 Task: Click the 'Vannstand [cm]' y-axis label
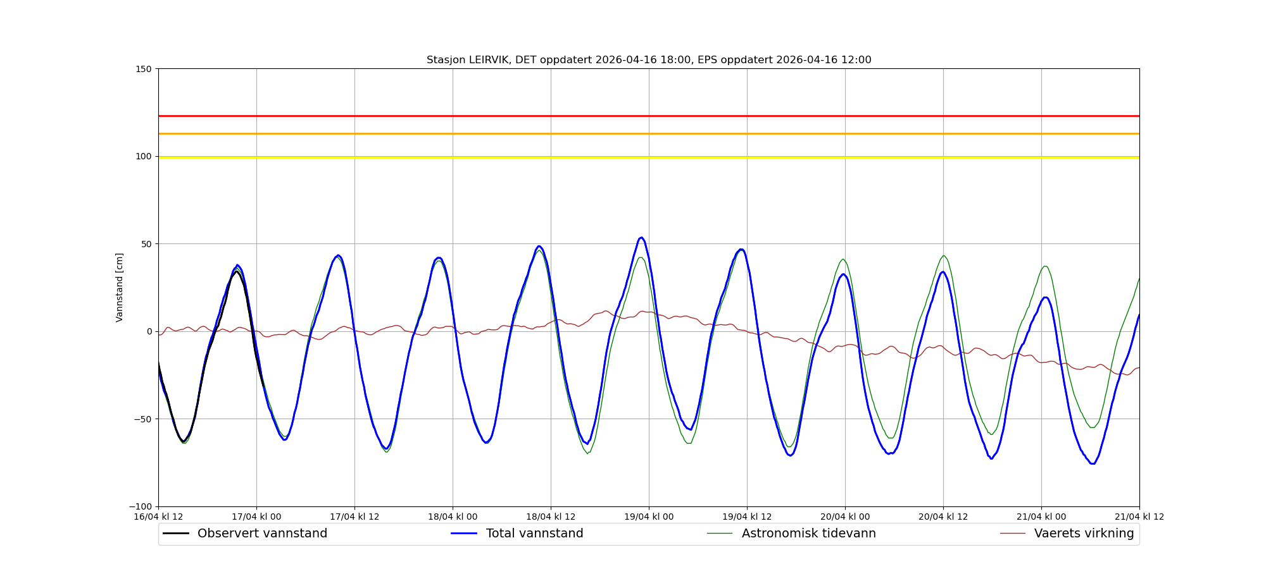(x=120, y=288)
